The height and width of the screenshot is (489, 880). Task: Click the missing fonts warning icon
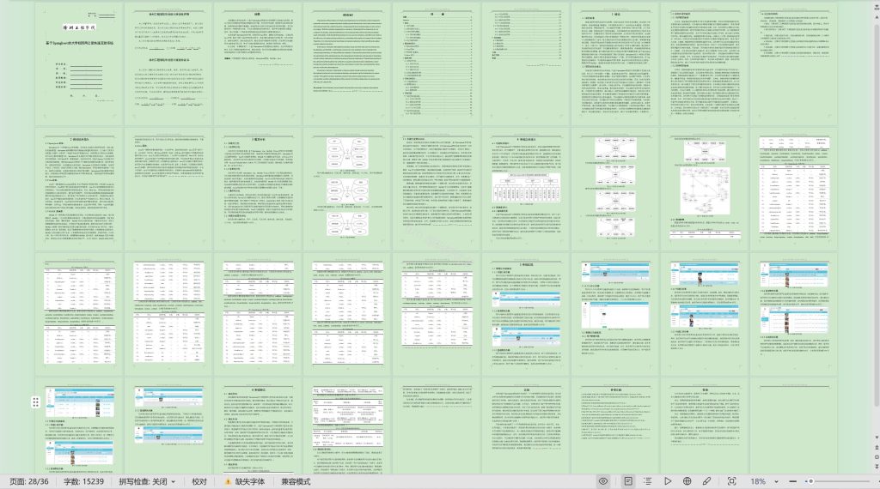point(228,481)
